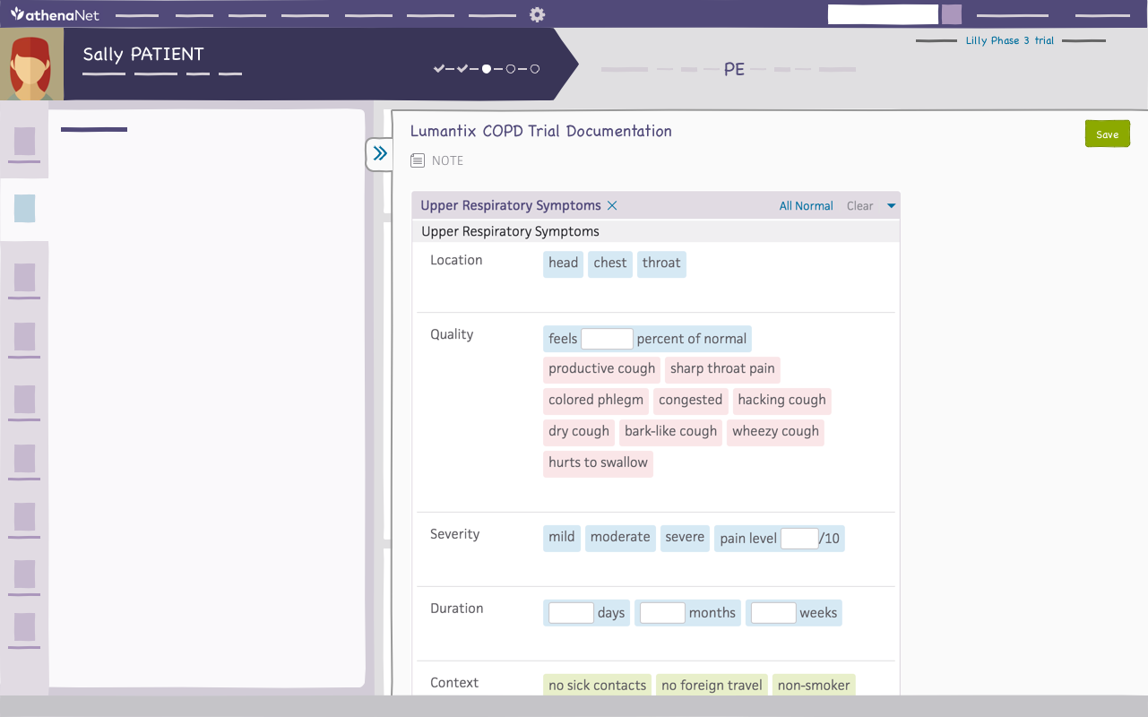Viewport: 1148px width, 717px height.
Task: Open the dropdown arrow beside Clear
Action: 891,206
